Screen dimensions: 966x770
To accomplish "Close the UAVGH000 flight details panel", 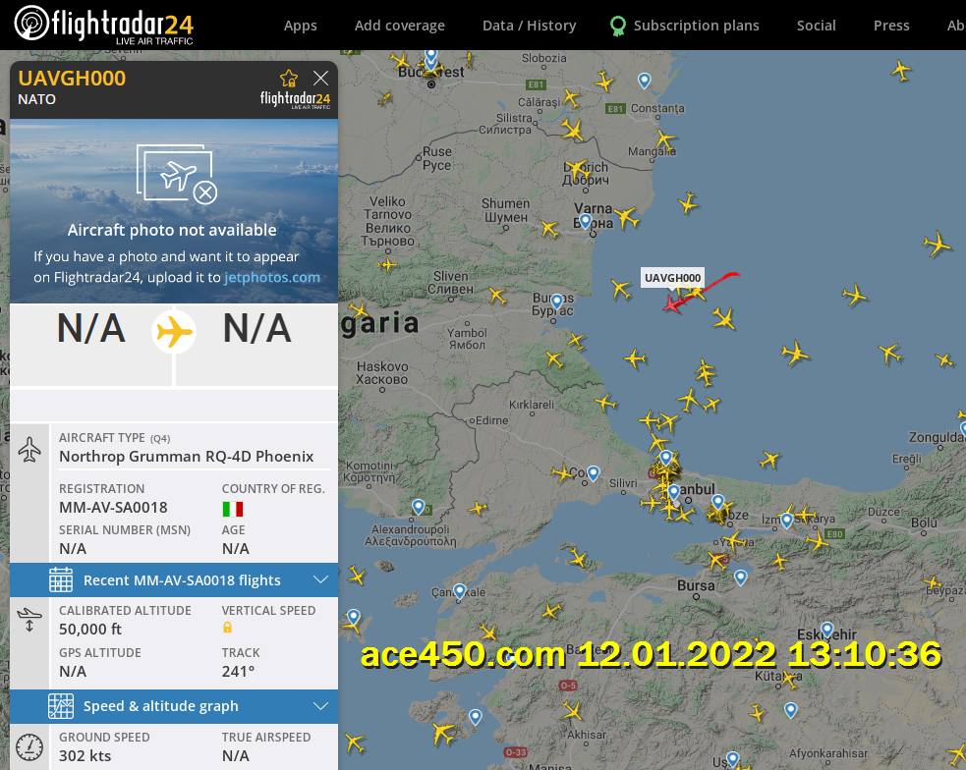I will (320, 79).
